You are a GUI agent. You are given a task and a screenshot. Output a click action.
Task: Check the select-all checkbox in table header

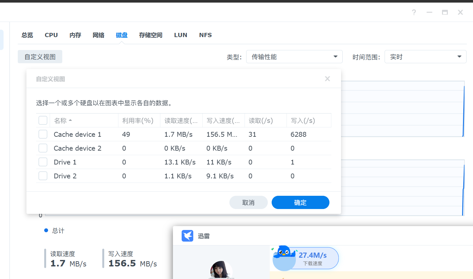tap(43, 120)
